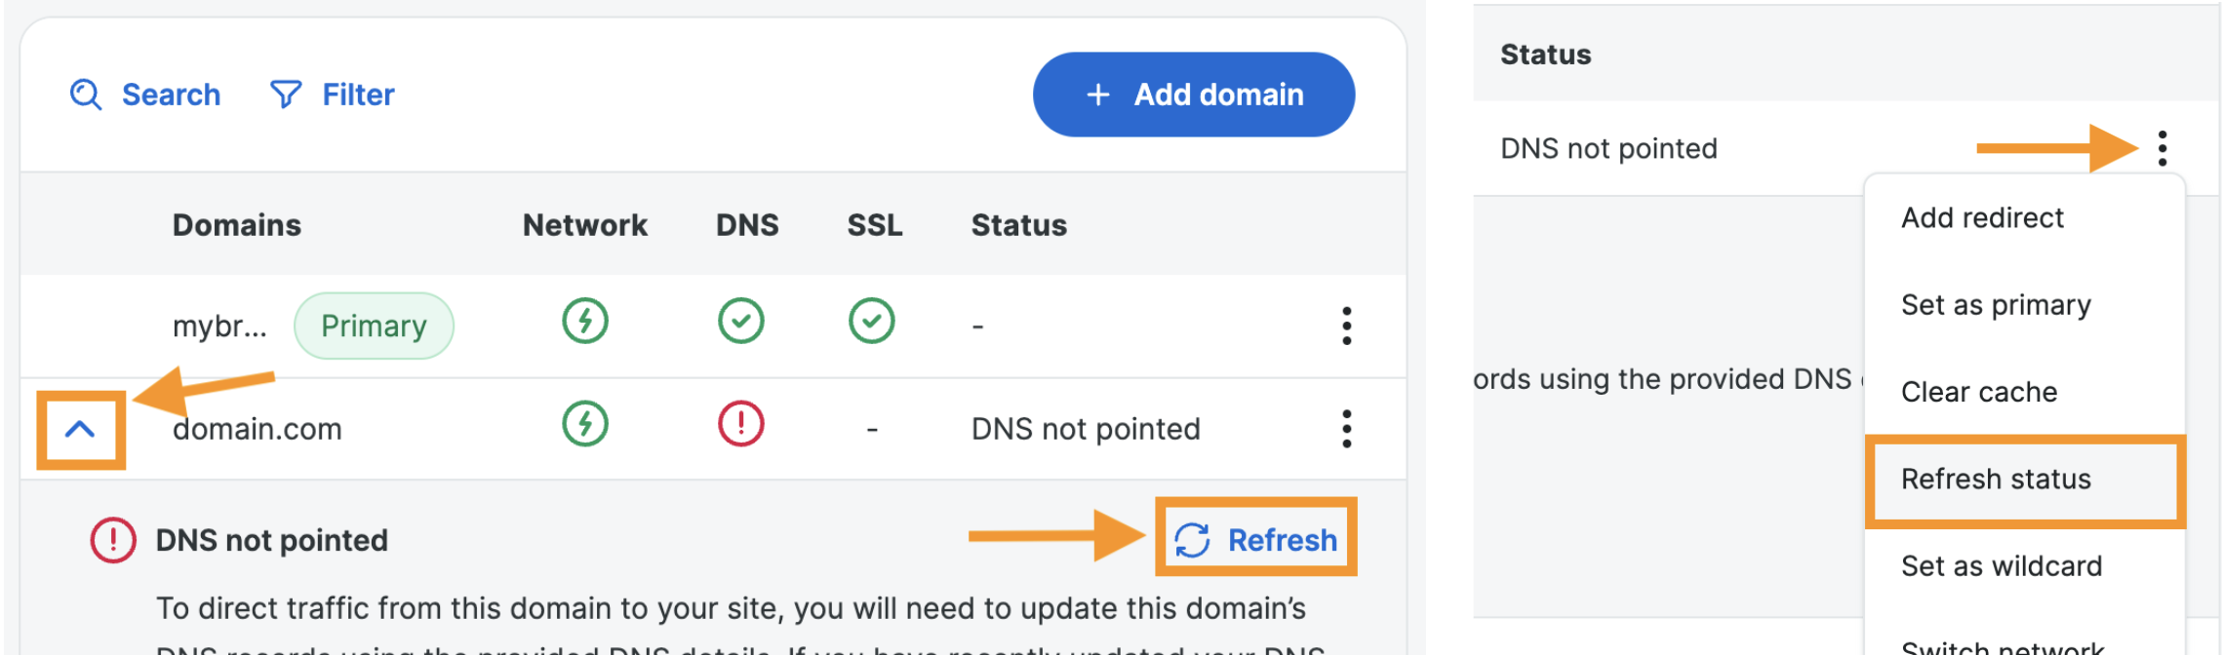Select Clear cache in the context menu
Screen dimensions: 2222x655
1980,392
